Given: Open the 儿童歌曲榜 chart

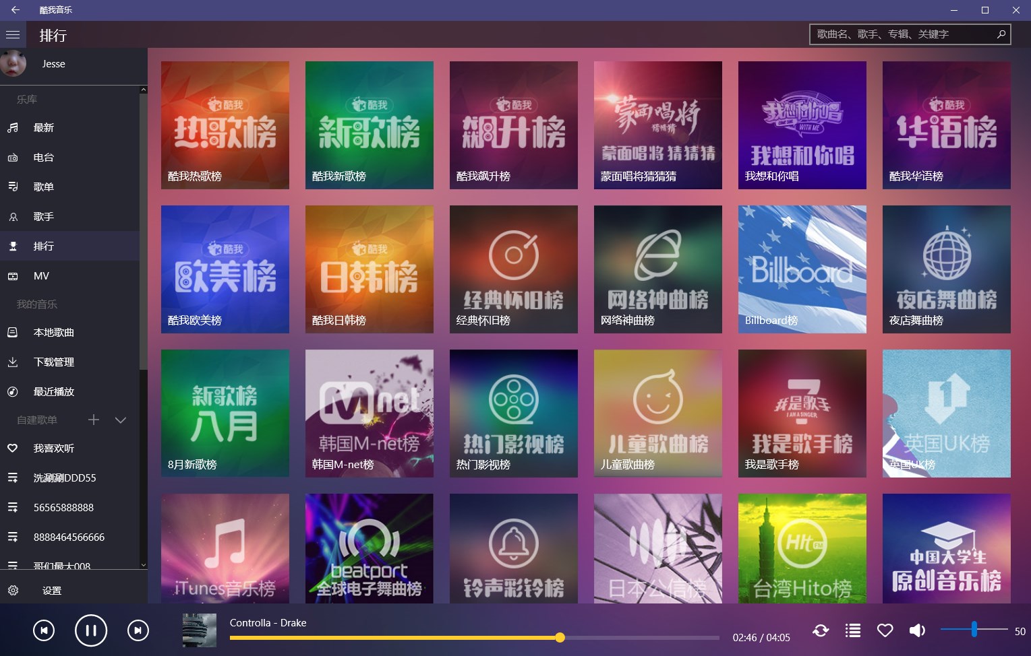Looking at the screenshot, I should 658,414.
